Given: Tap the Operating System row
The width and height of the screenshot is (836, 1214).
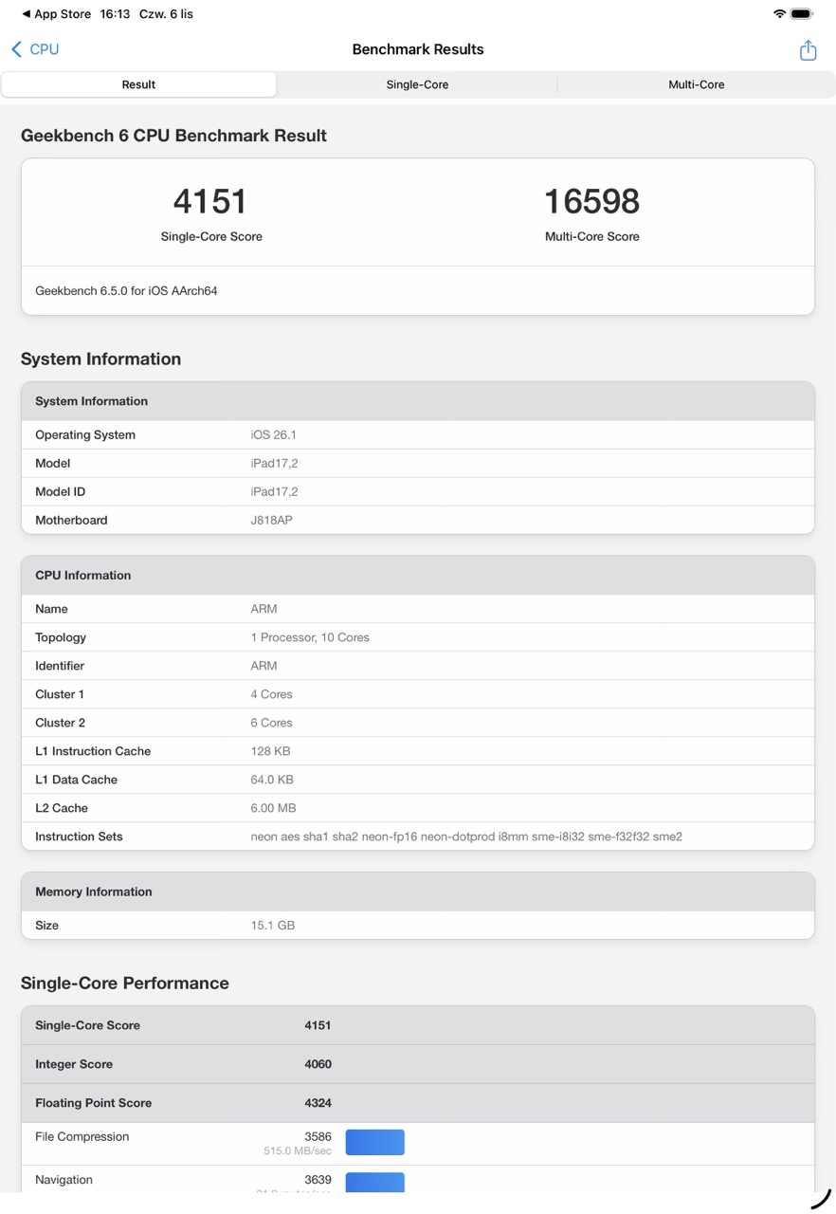Looking at the screenshot, I should (x=417, y=434).
